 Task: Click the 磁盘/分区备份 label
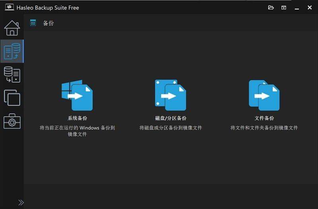coord(171,118)
